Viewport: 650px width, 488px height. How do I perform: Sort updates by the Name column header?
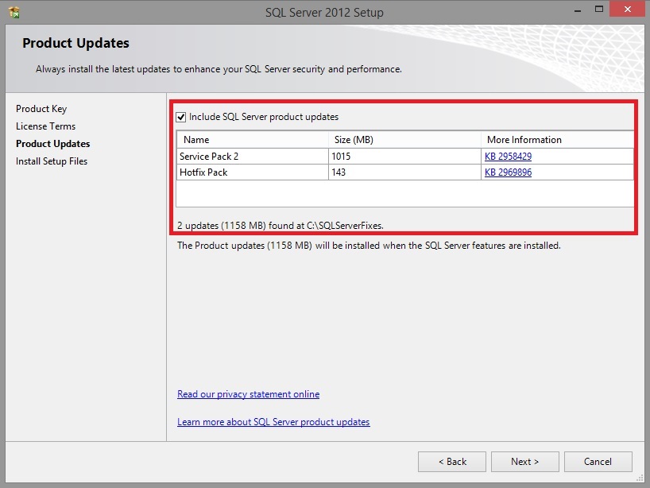click(x=253, y=140)
